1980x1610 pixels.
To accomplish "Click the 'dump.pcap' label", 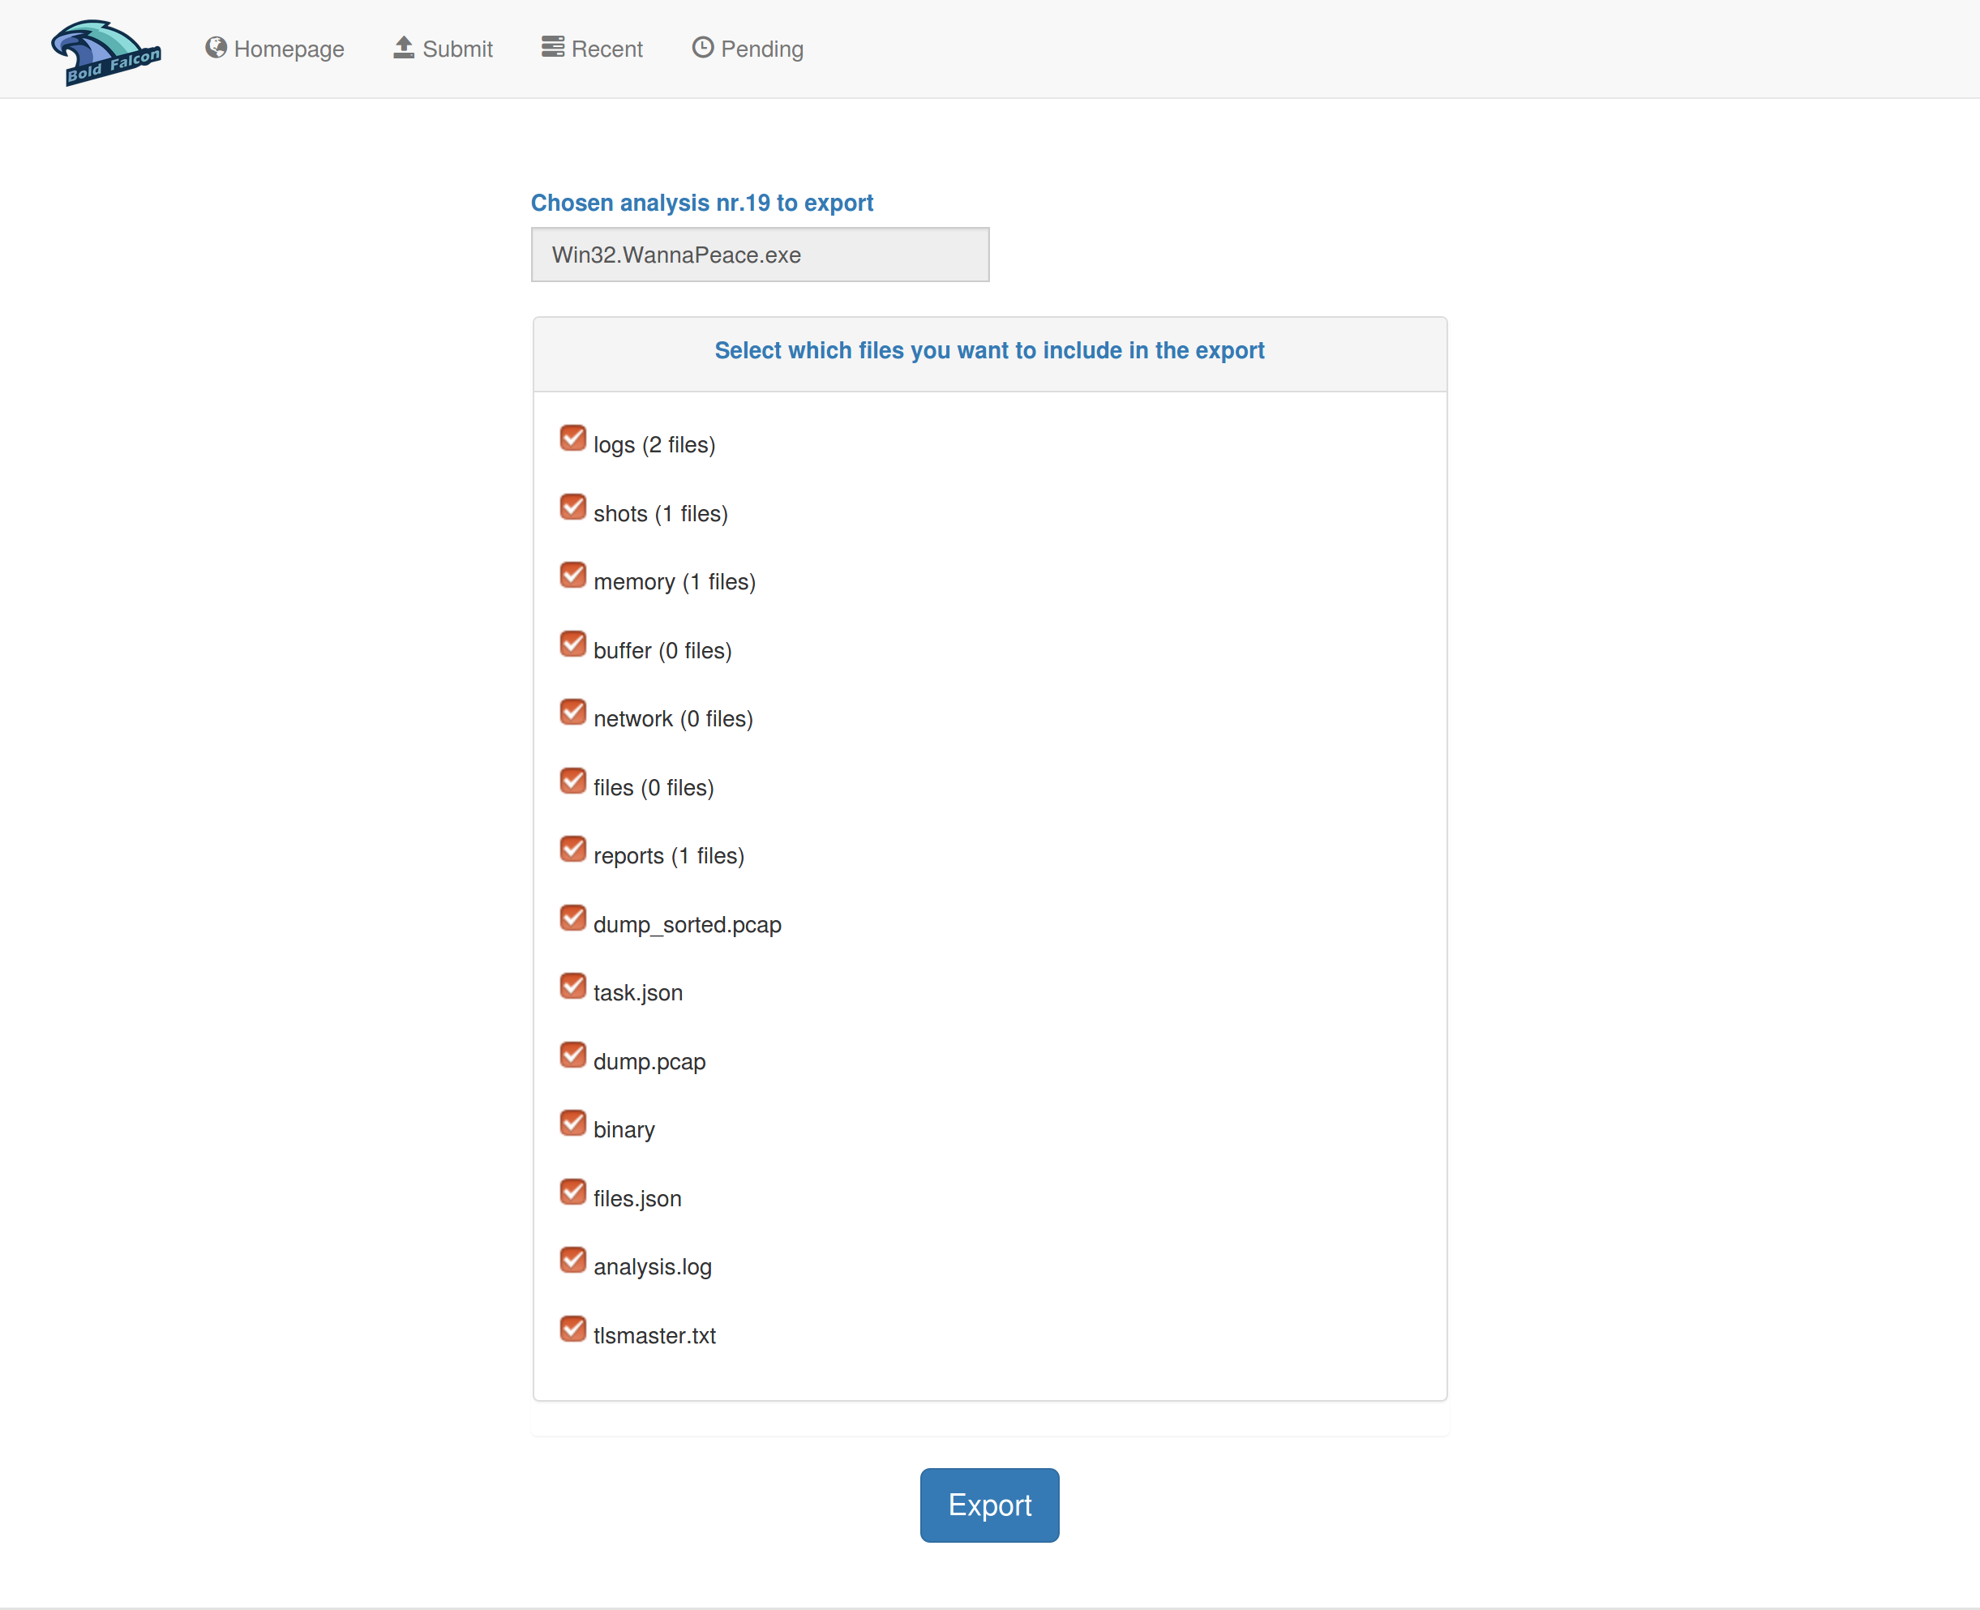I will 650,1062.
